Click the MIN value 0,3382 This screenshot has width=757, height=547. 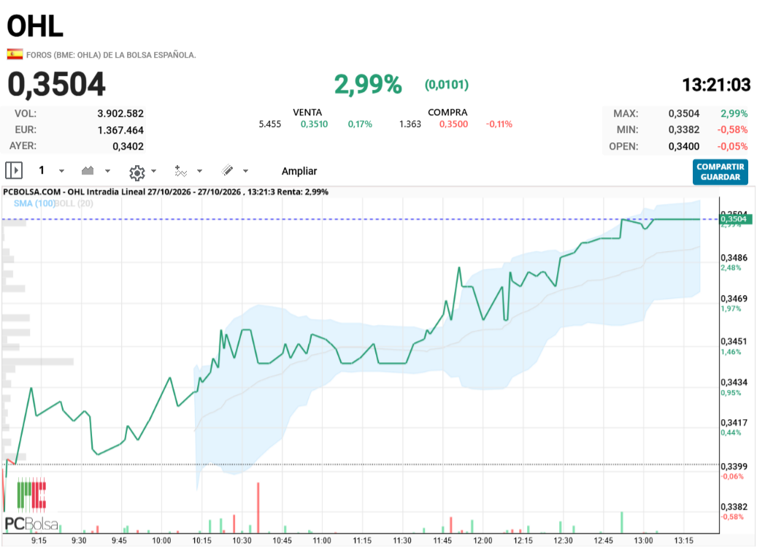(x=683, y=130)
